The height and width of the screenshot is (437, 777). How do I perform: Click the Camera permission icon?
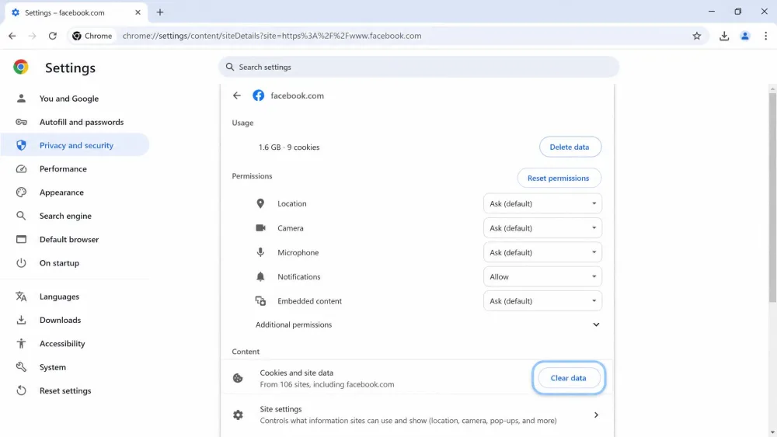coord(260,228)
